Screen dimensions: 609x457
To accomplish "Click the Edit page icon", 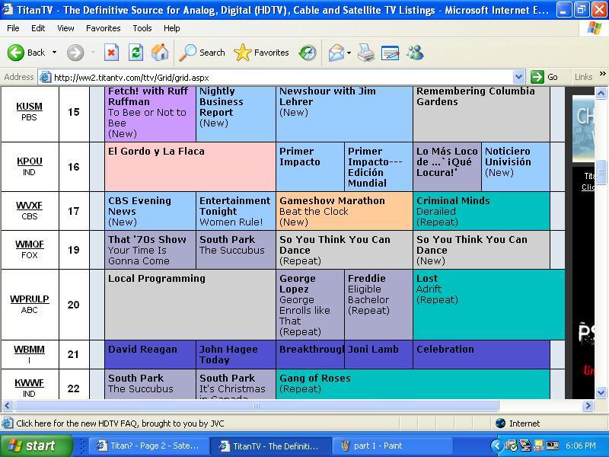I will click(391, 53).
